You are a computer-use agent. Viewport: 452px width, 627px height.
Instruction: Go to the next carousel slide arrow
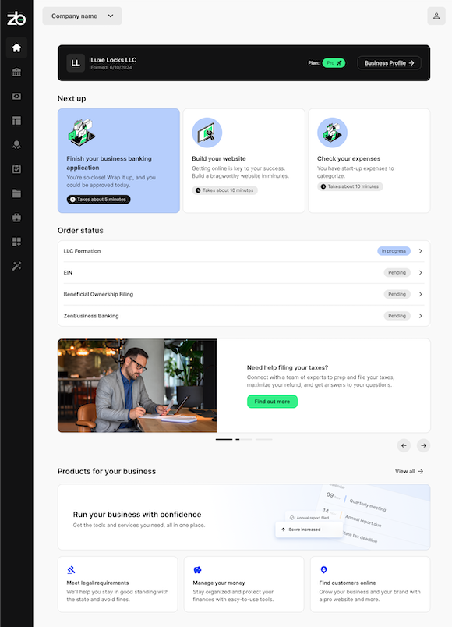pos(424,445)
